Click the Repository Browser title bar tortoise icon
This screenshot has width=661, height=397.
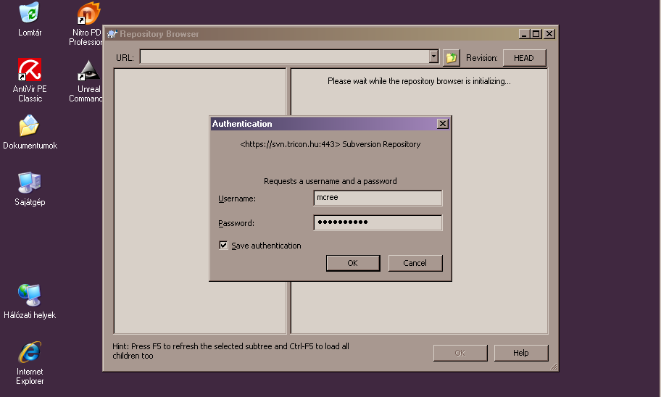(x=112, y=34)
